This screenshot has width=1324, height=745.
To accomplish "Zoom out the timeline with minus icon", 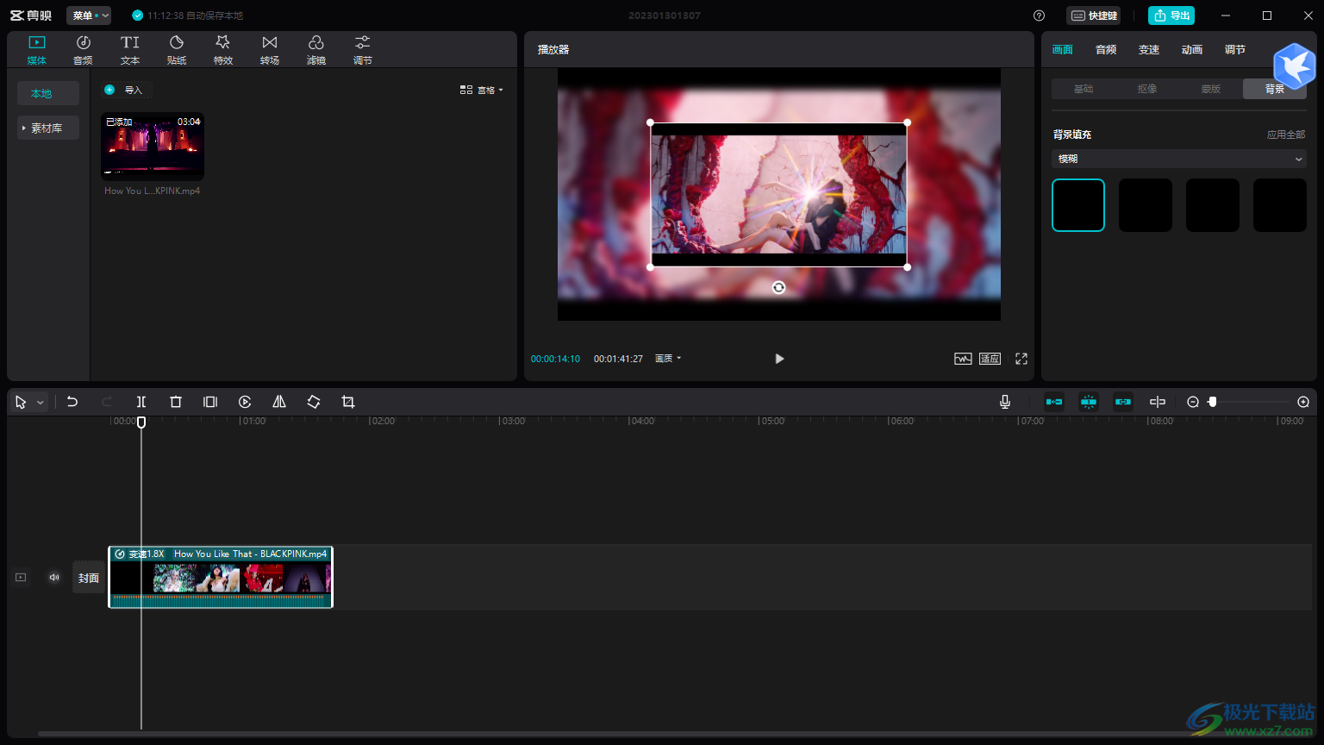I will pyautogui.click(x=1193, y=402).
